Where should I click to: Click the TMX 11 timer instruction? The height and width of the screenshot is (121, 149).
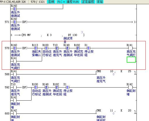point(115,112)
